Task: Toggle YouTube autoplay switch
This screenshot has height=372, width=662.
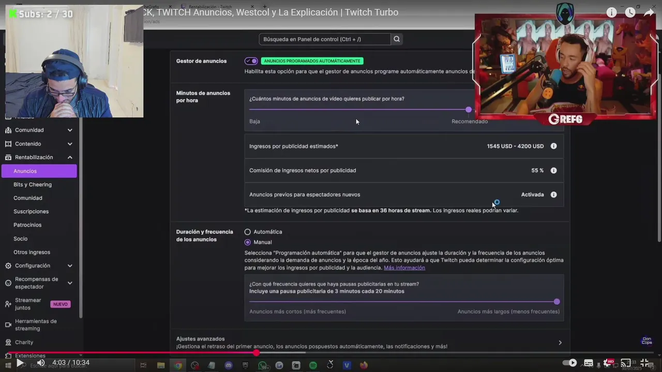Action: pyautogui.click(x=569, y=363)
